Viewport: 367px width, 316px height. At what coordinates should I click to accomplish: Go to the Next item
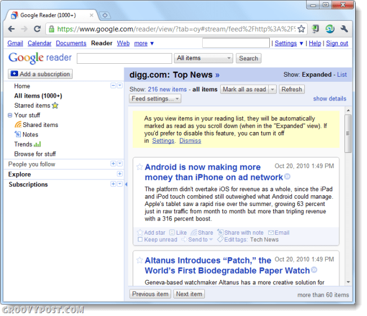coord(189,294)
